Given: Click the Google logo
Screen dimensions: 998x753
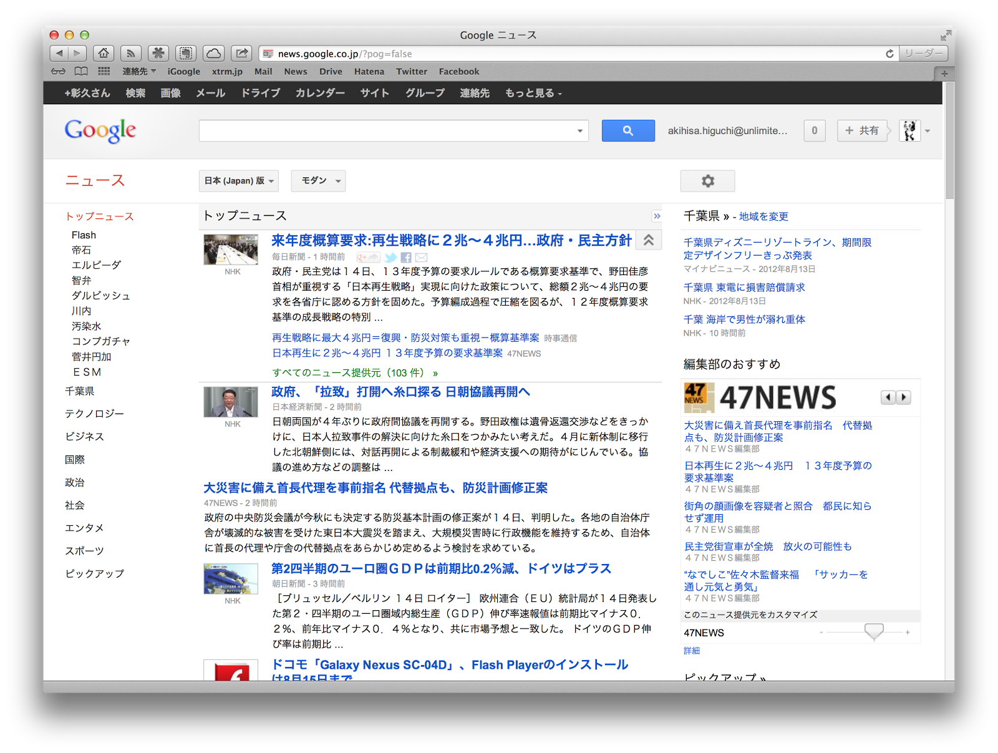Looking at the screenshot, I should 100,131.
